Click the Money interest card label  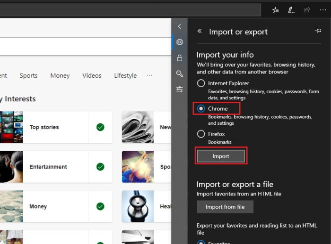pyautogui.click(x=38, y=207)
